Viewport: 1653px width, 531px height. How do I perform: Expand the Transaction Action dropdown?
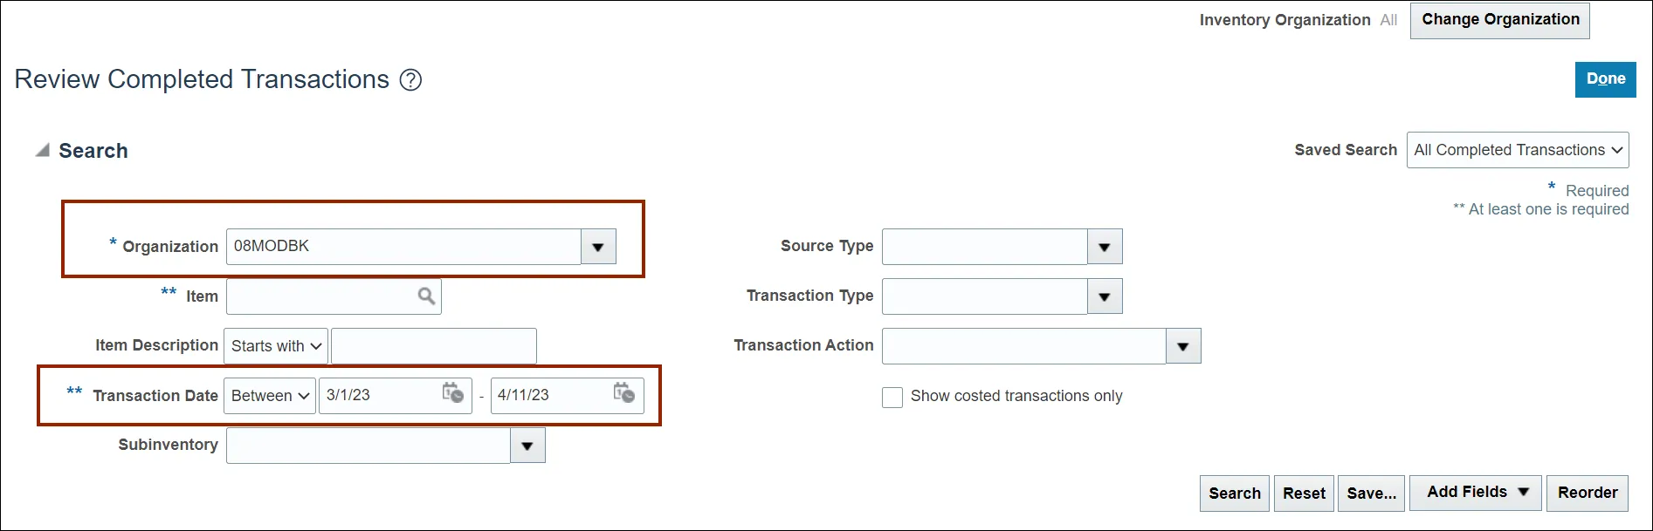tap(1182, 346)
